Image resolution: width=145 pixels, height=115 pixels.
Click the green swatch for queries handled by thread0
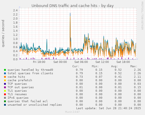click(5, 70)
